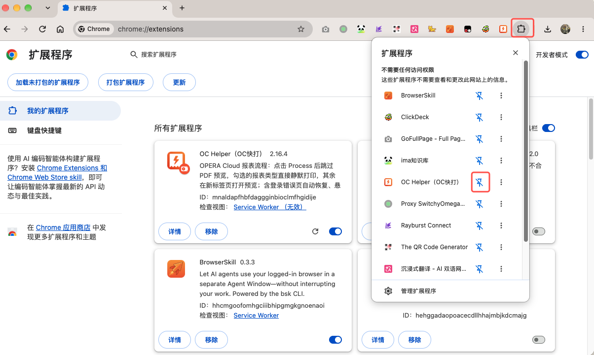Close the extensions puzzle menu button
This screenshot has width=594, height=355.
(x=521, y=29)
